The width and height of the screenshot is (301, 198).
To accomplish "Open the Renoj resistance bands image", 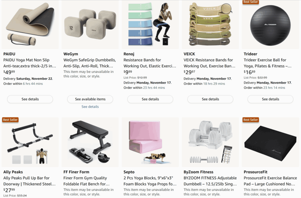I will 150,24.
